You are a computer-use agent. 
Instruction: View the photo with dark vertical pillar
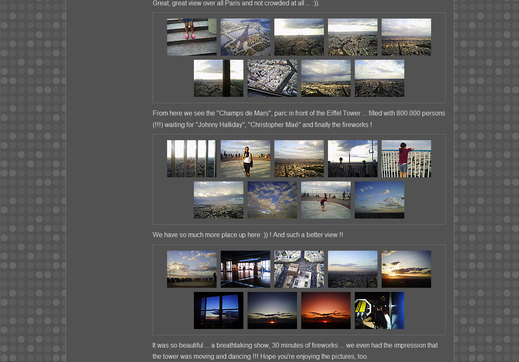(218, 78)
